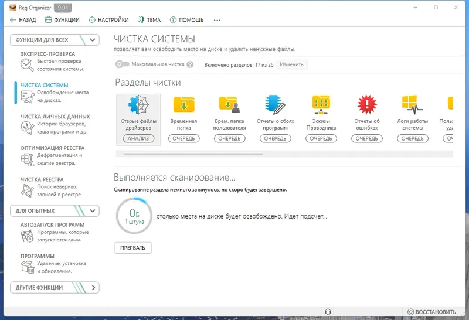Image resolution: width=469 pixels, height=320 pixels.
Task: Click the Reg Organizer app logo icon
Action: pyautogui.click(x=12, y=8)
